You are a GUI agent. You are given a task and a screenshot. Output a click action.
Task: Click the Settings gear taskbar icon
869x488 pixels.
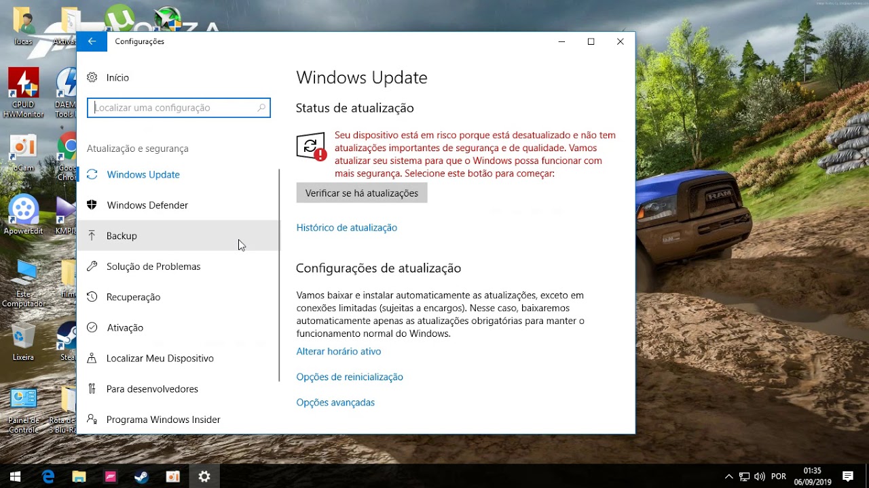tap(204, 476)
